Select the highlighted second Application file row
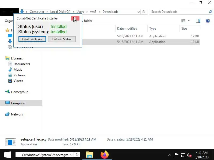The height and width of the screenshot is (160, 214). click(x=141, y=42)
